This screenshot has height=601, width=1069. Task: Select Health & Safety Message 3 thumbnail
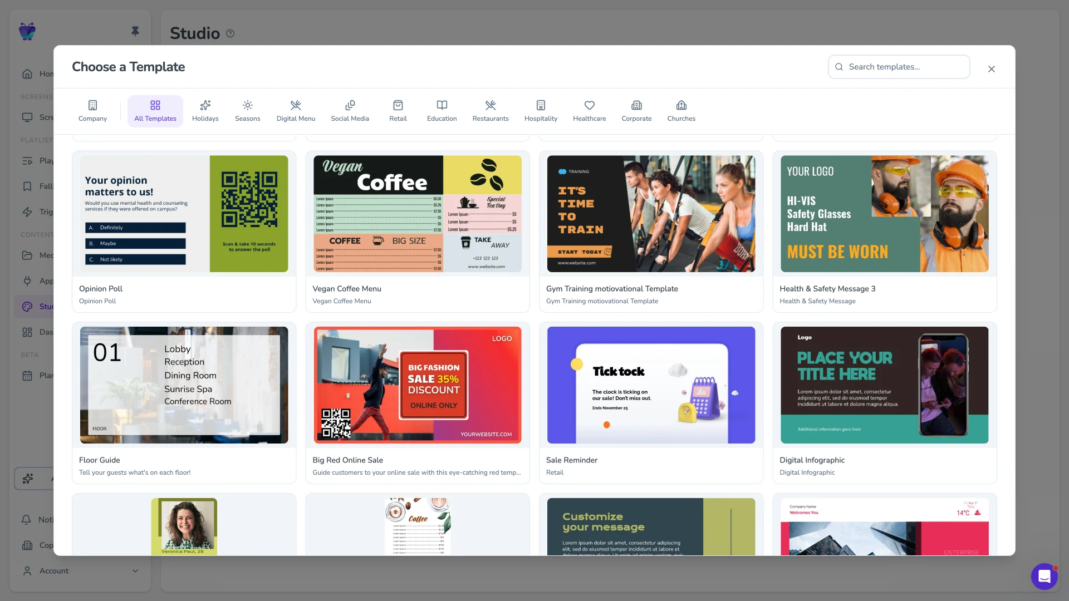[885, 214]
